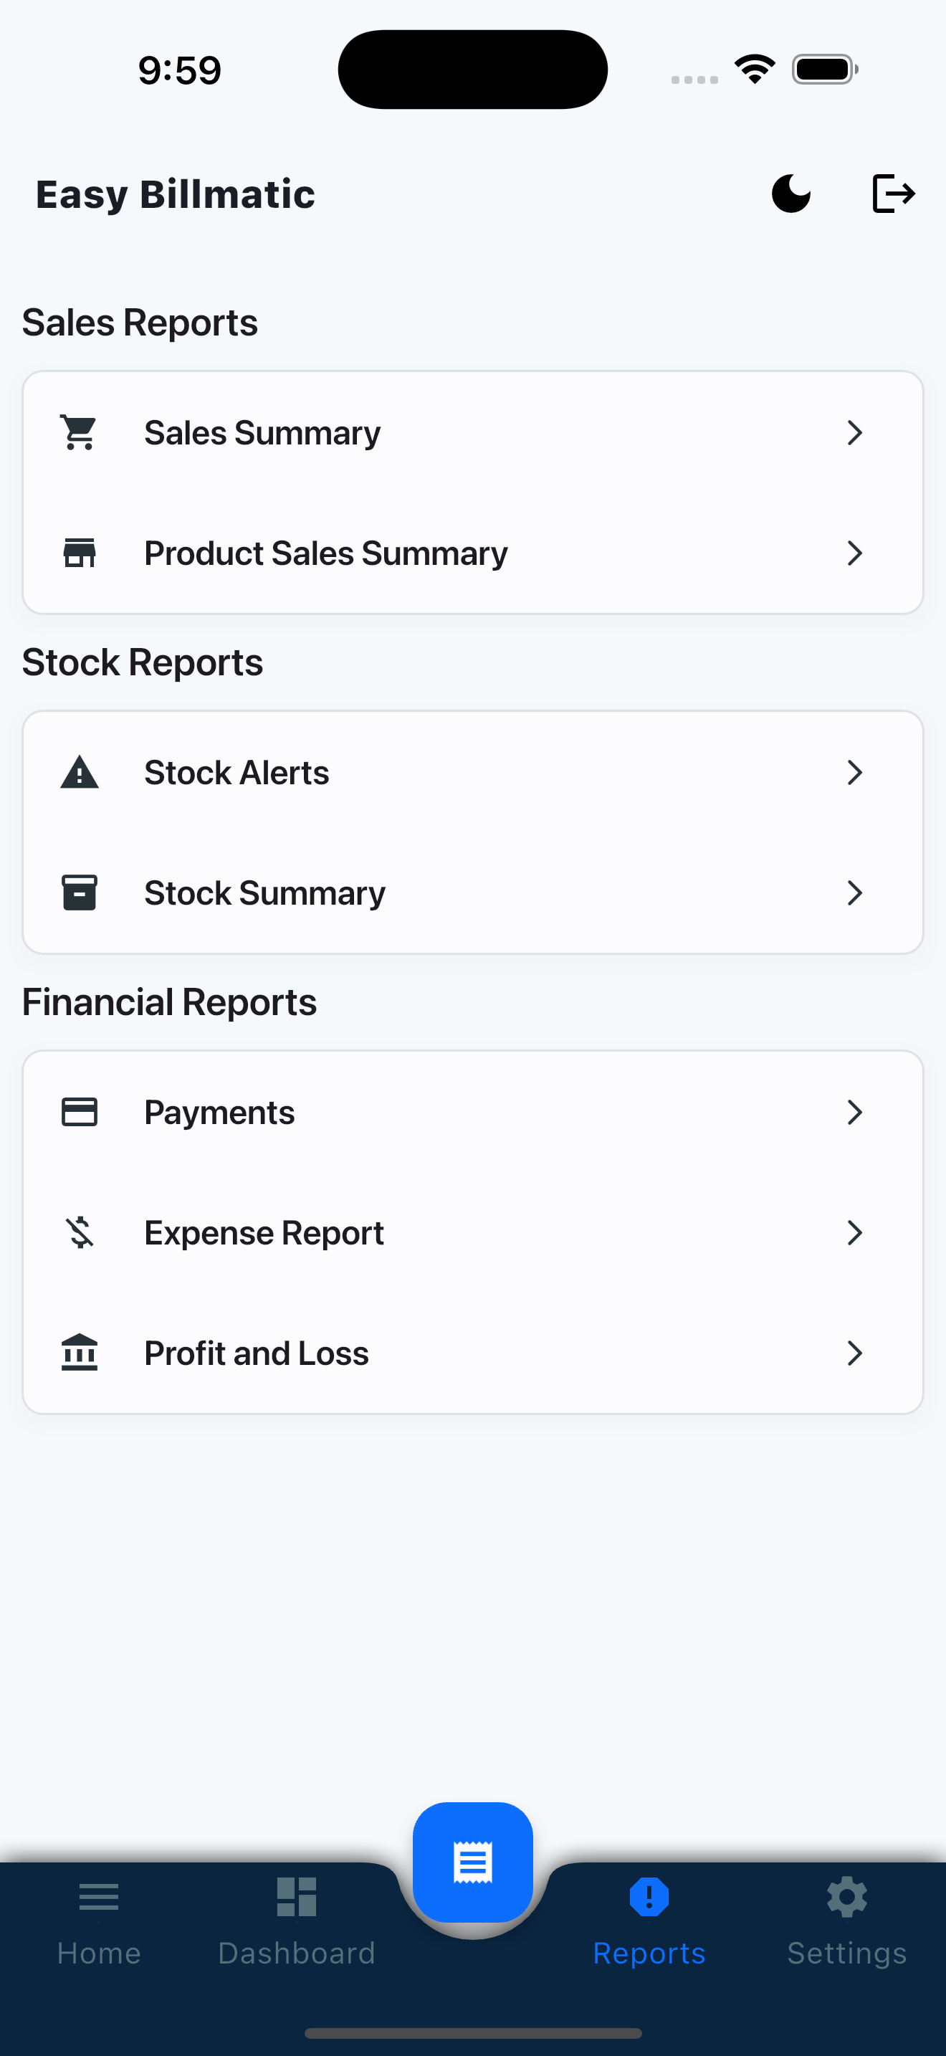The height and width of the screenshot is (2056, 946).
Task: Open the Expense Report entry
Action: tap(473, 1232)
